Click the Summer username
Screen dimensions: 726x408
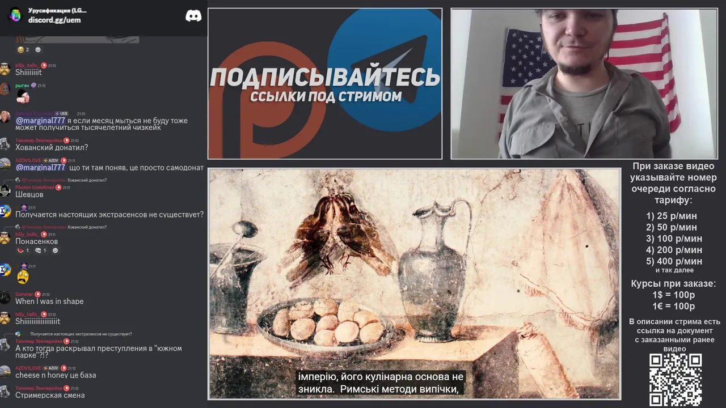24,294
